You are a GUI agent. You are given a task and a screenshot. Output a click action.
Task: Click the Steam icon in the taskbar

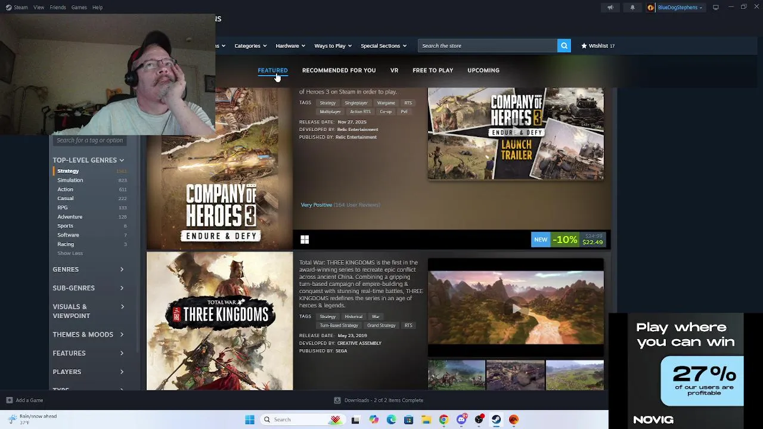(x=496, y=419)
